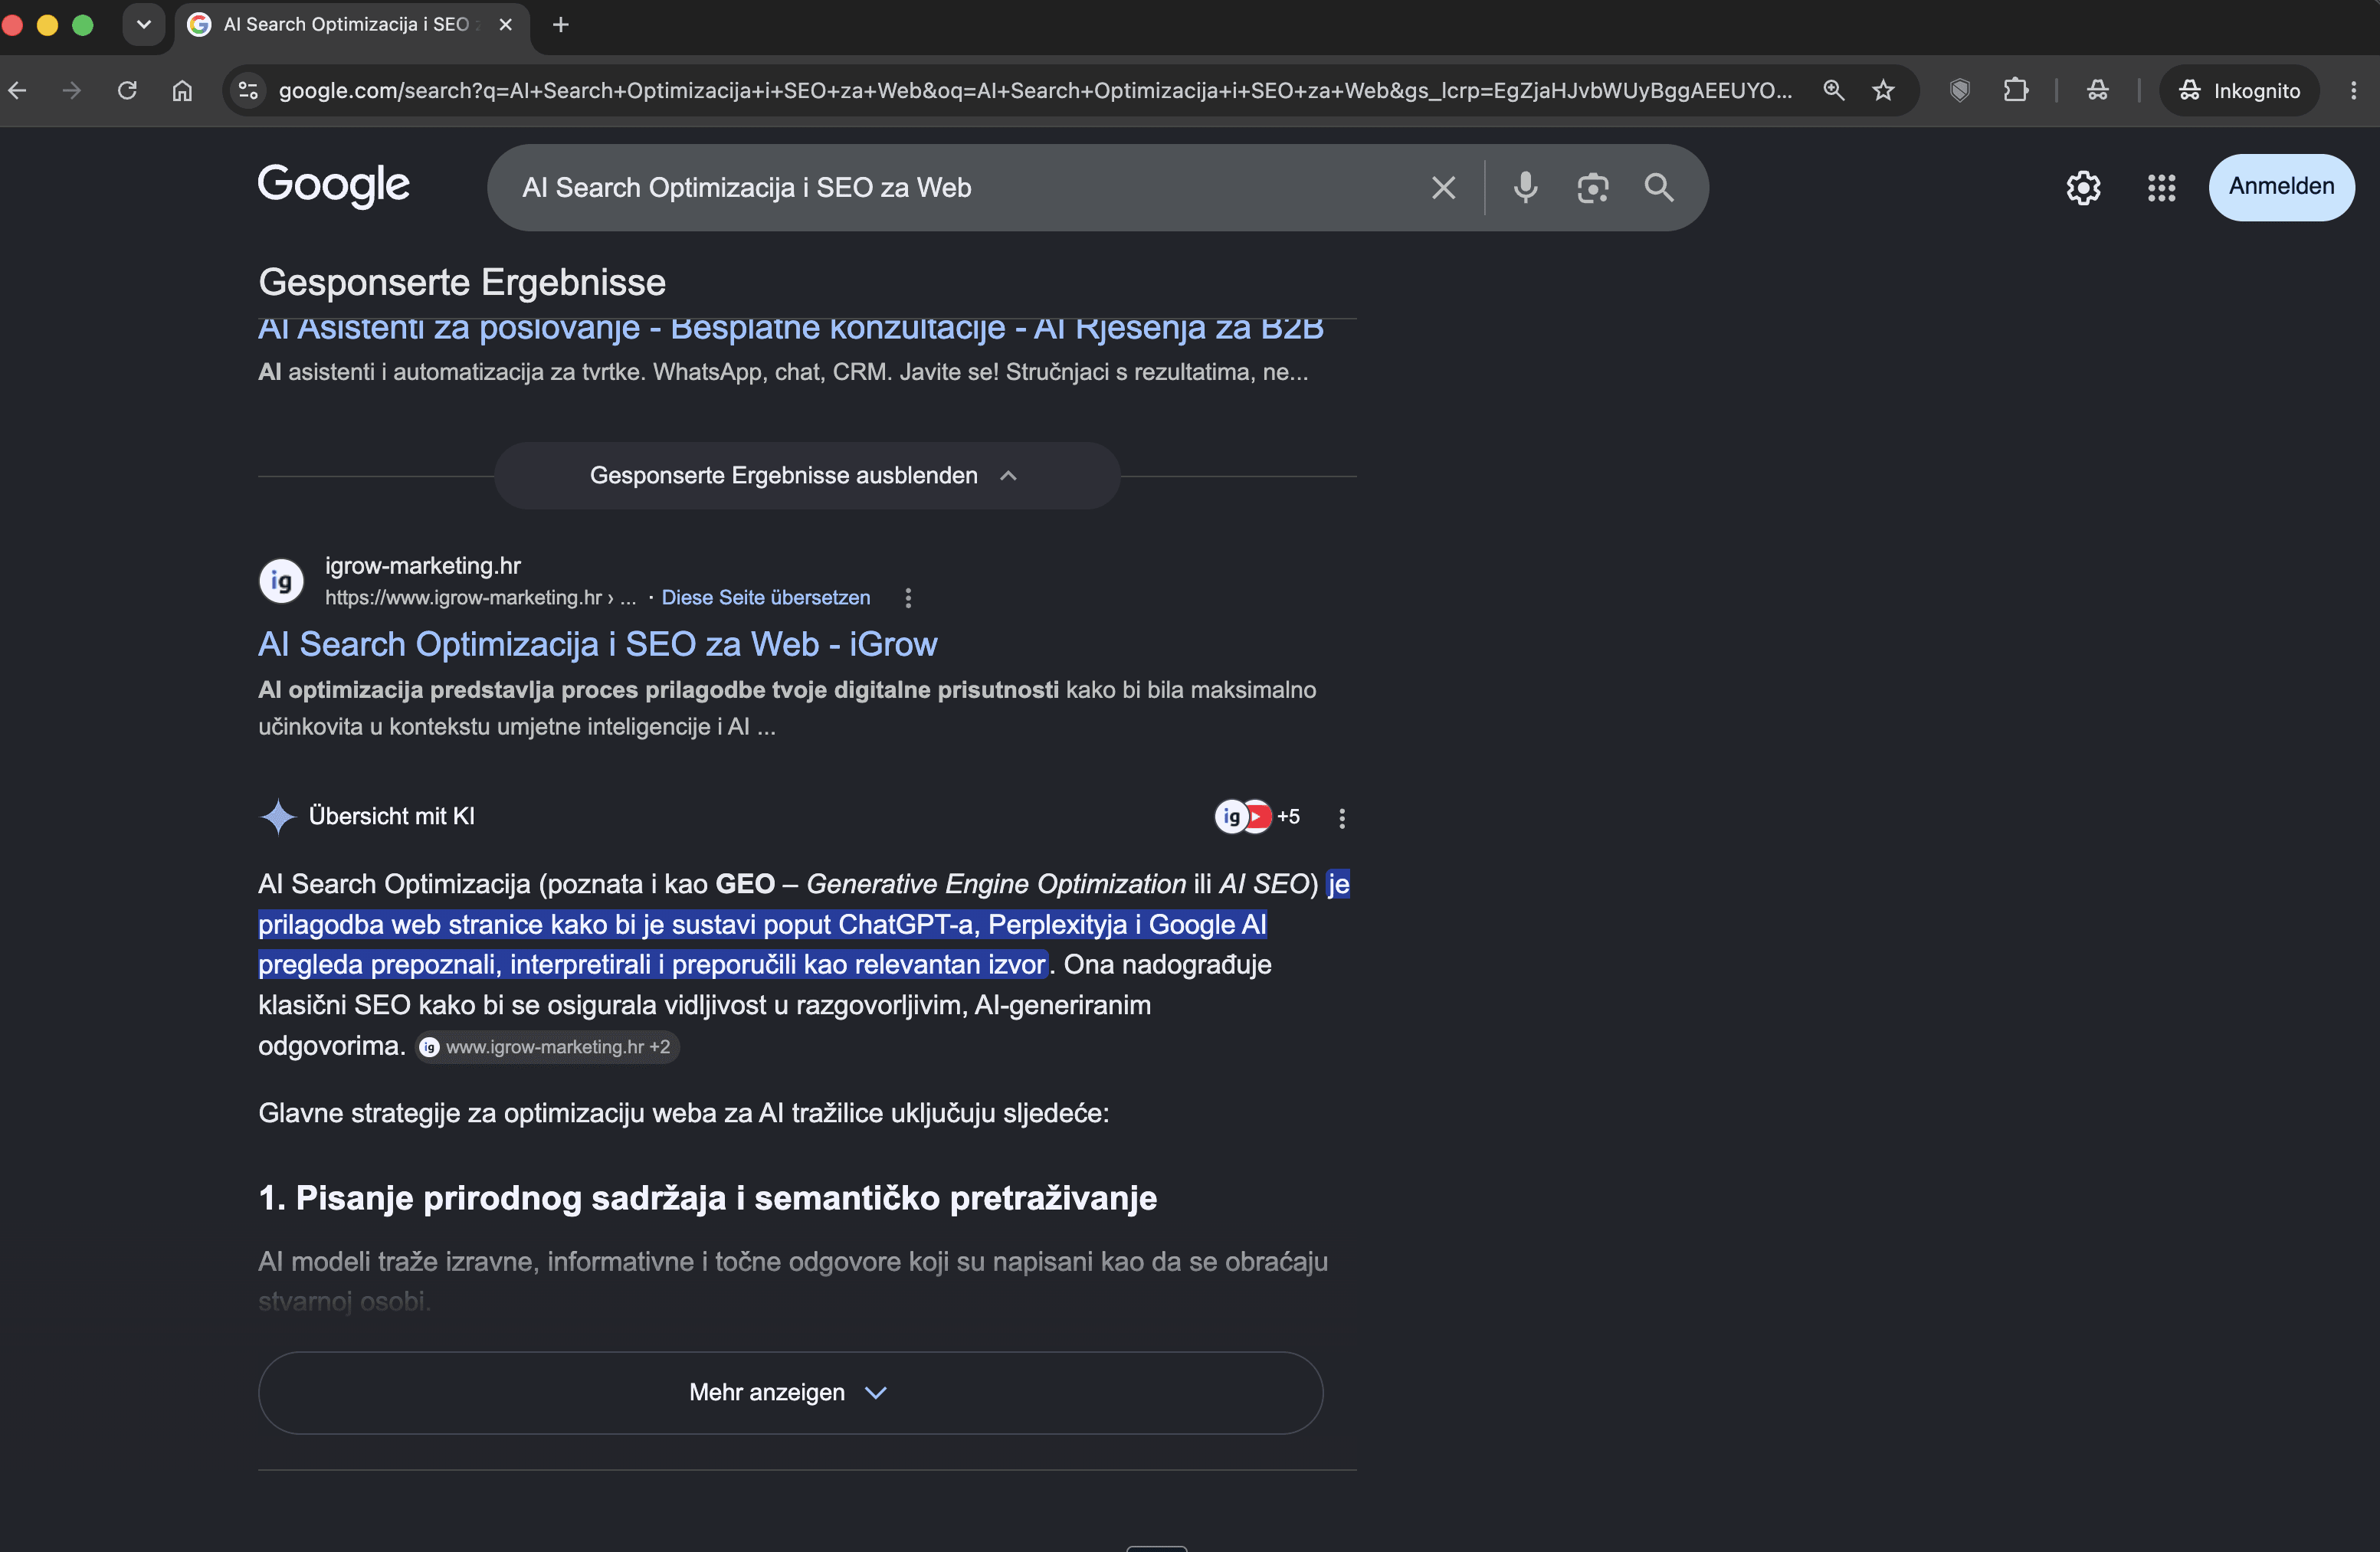Click the Anmelden sign-in button

click(x=2281, y=187)
